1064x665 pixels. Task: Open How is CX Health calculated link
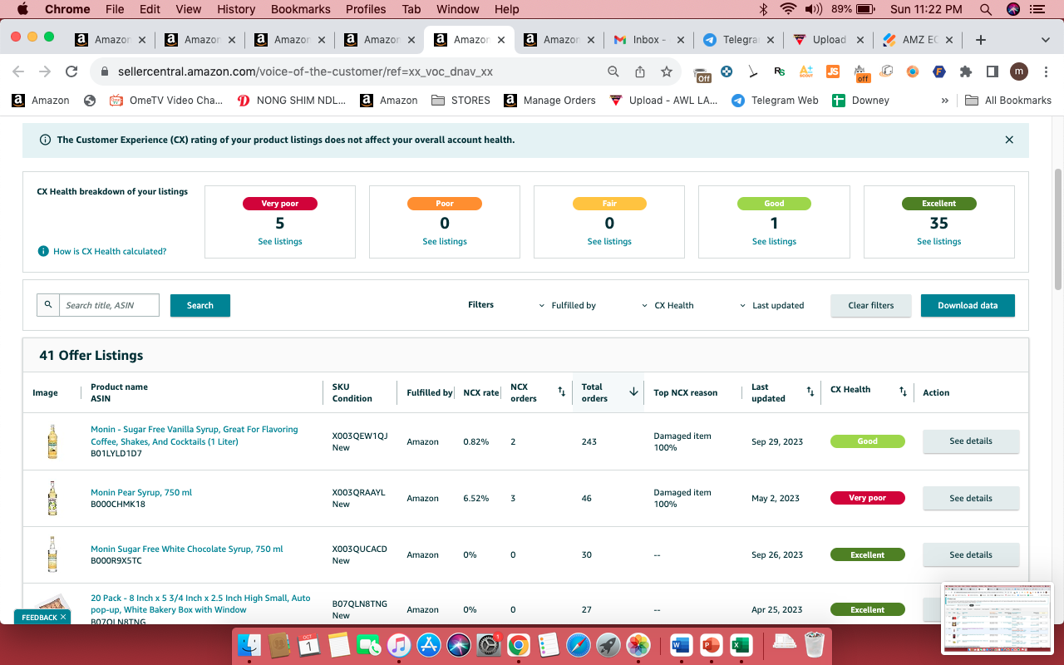click(x=110, y=251)
